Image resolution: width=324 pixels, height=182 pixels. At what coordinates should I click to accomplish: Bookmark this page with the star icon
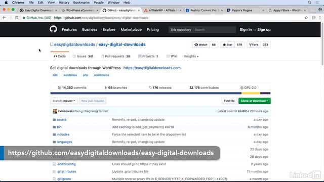(306, 18)
